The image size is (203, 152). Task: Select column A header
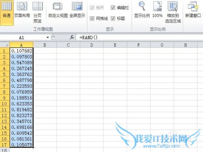coord(22,45)
